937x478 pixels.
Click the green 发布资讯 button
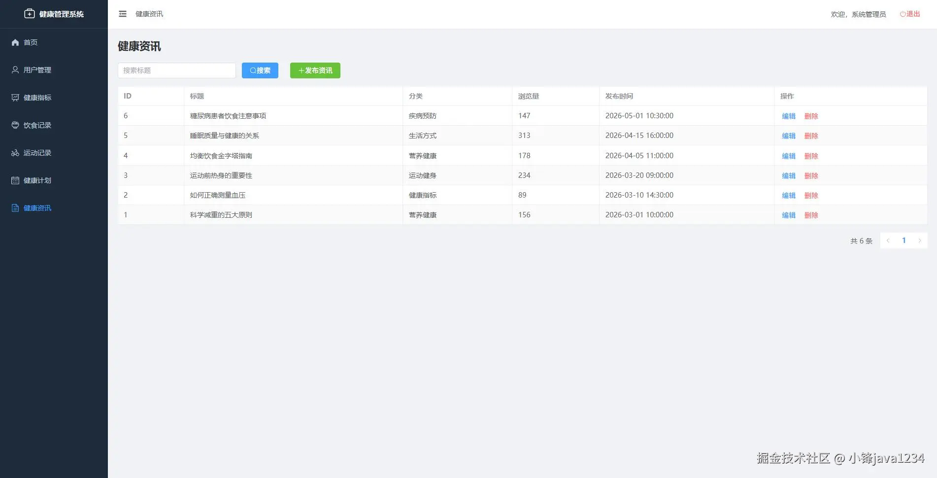[x=315, y=70]
